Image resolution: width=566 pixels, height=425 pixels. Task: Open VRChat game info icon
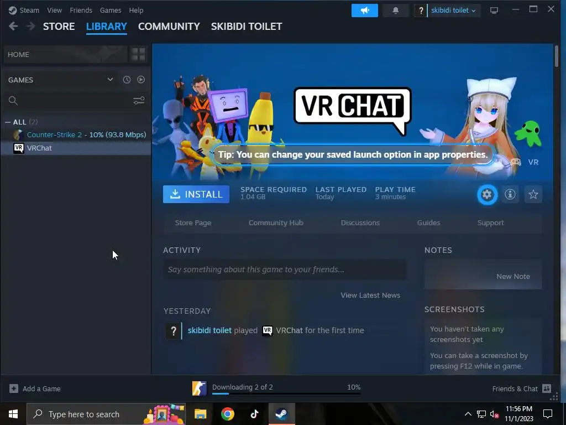click(x=510, y=194)
